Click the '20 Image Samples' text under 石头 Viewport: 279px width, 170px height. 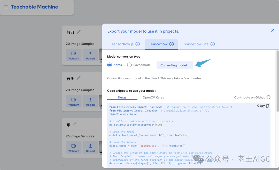point(80,90)
